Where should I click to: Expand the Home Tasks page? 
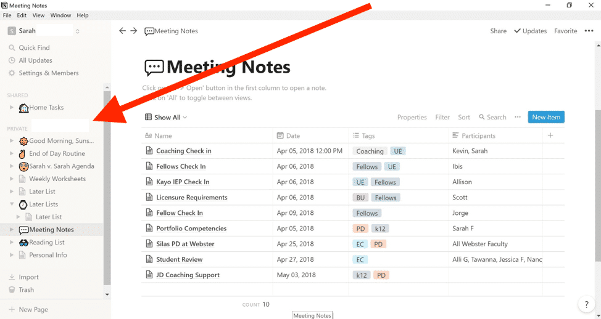(x=12, y=108)
